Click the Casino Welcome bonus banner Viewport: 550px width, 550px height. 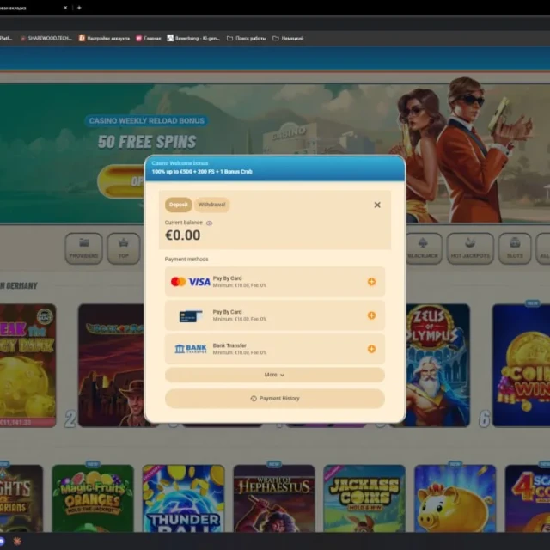click(275, 168)
